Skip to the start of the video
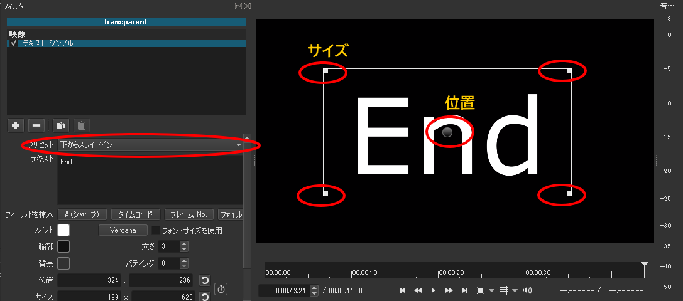This screenshot has width=683, height=301. click(x=403, y=290)
